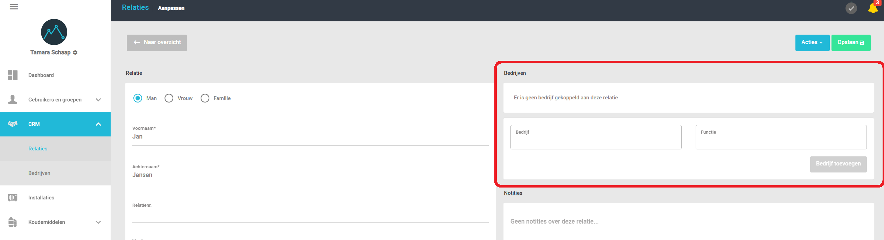The width and height of the screenshot is (884, 240).
Task: Select the Man radio button
Action: pyautogui.click(x=138, y=98)
